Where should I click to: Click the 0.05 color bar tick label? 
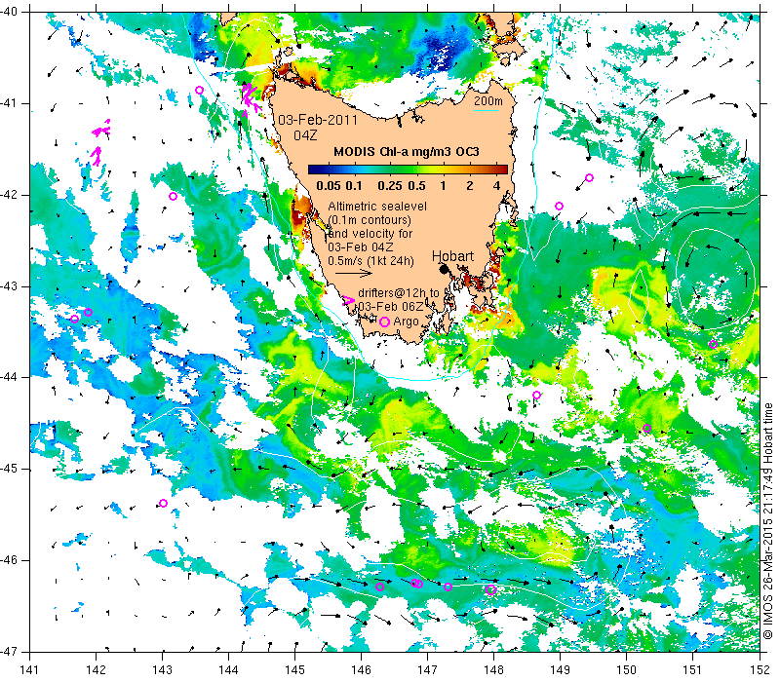(x=329, y=186)
